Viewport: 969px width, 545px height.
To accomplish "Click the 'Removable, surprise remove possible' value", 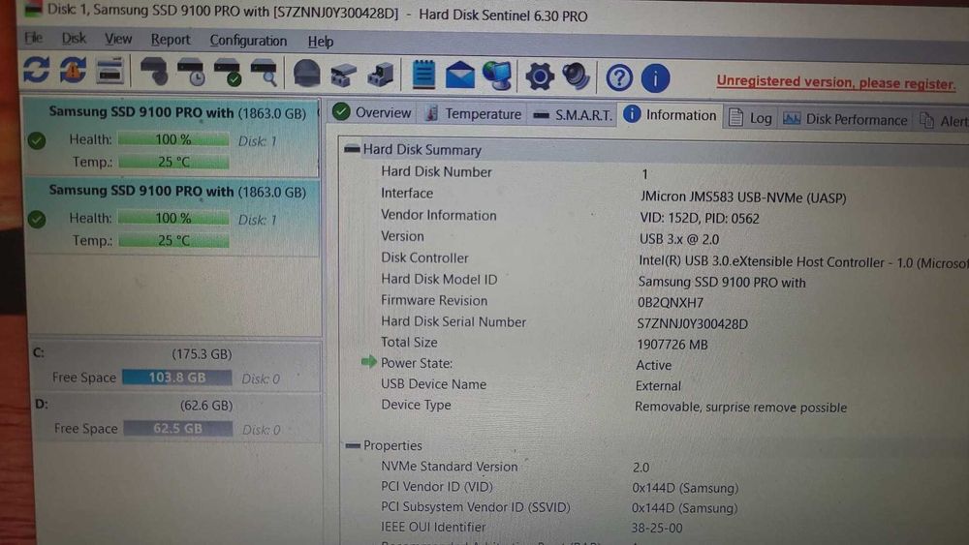I will 740,408.
